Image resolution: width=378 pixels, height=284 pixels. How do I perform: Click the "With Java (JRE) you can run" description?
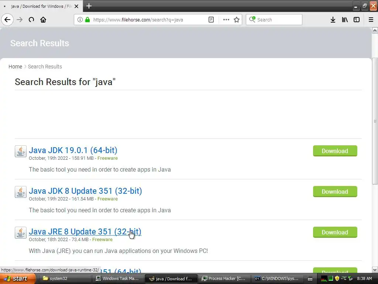(x=118, y=251)
